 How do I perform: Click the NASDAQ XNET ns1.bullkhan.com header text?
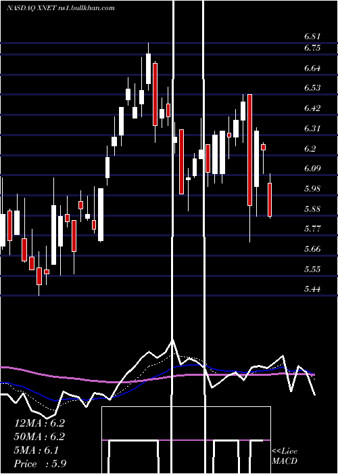[x=60, y=8]
